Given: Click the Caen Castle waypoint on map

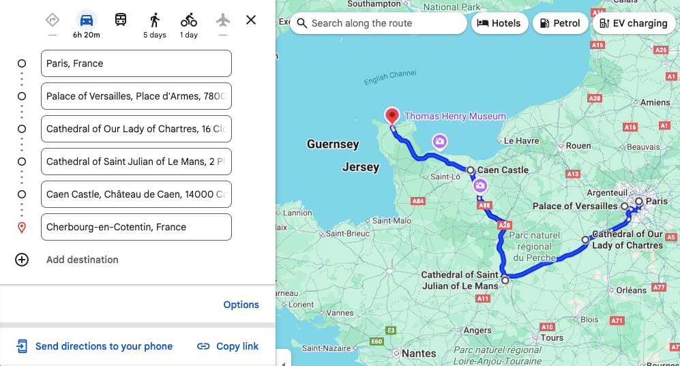Looking at the screenshot, I should (x=471, y=170).
